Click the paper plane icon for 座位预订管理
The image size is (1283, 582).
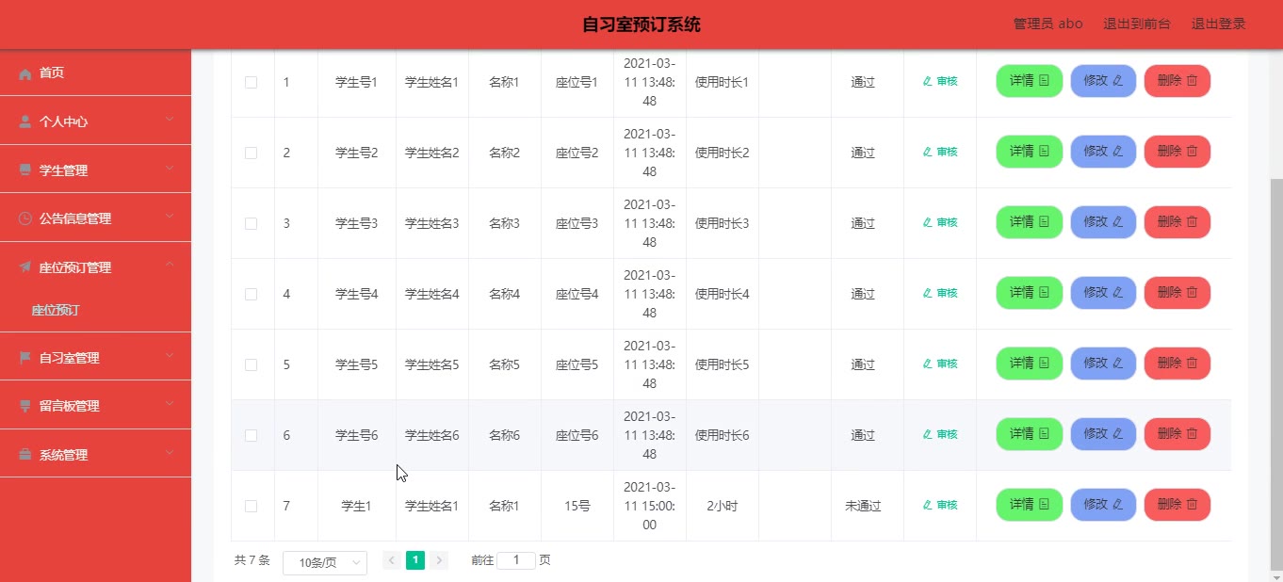tap(25, 267)
